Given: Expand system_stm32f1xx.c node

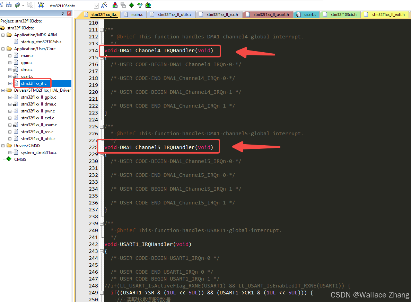Looking at the screenshot, I should [10, 153].
